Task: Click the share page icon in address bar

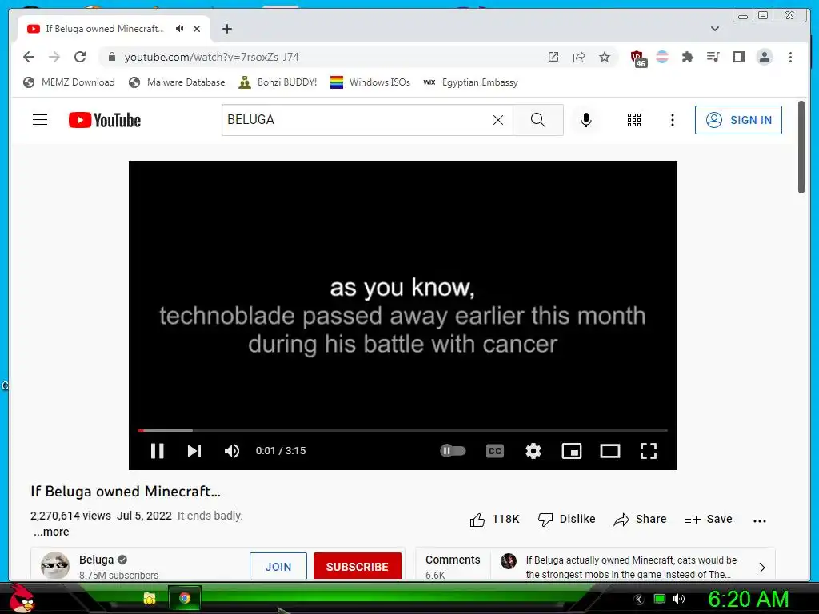Action: click(579, 57)
